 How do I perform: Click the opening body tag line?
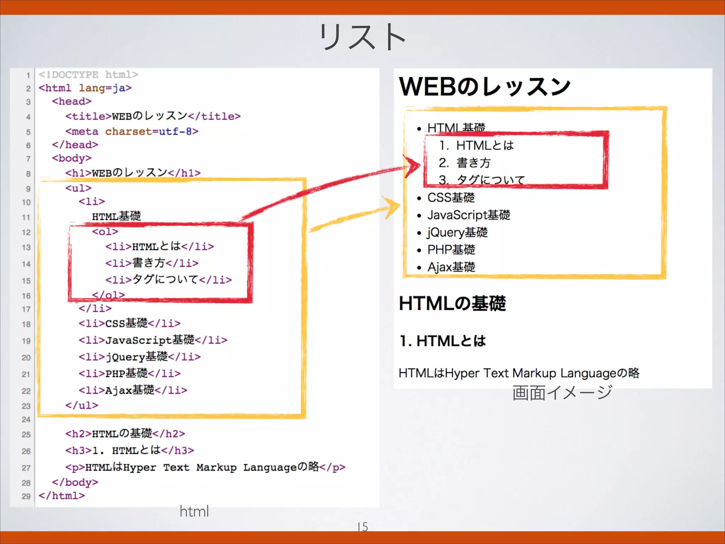[x=72, y=158]
